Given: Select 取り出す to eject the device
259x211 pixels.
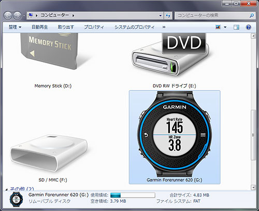Looking at the screenshot, I should tap(66, 27).
